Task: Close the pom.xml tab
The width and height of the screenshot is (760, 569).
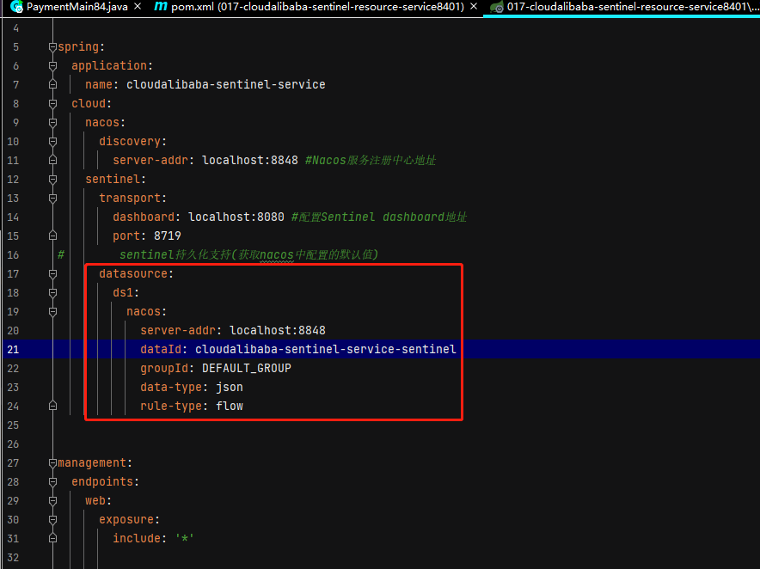Action: [x=474, y=7]
